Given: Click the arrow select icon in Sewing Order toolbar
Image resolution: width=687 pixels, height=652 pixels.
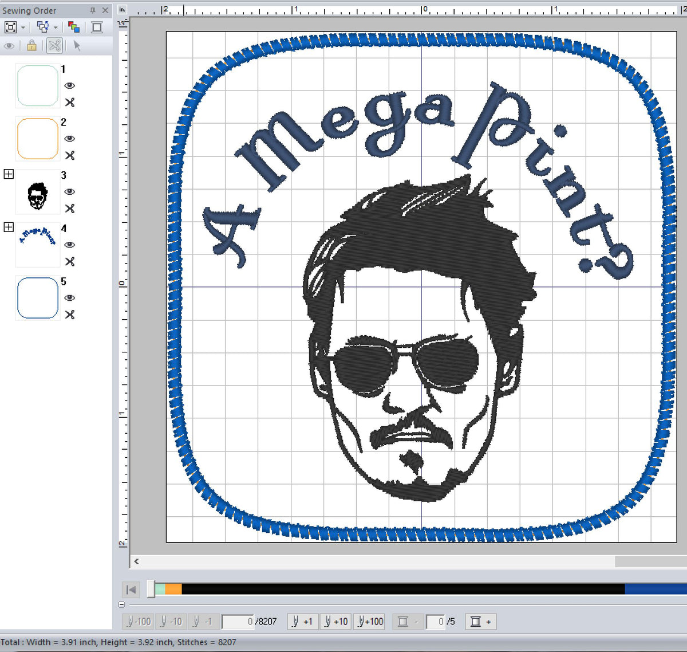Looking at the screenshot, I should click(77, 46).
